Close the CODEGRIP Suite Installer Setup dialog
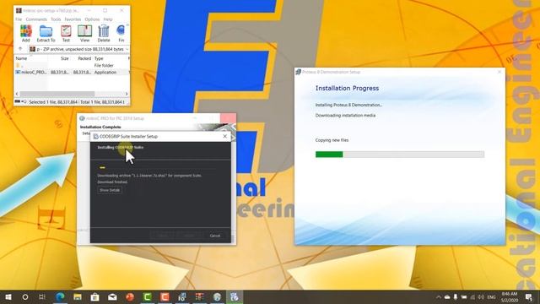Image resolution: width=540 pixels, height=304 pixels. click(225, 137)
